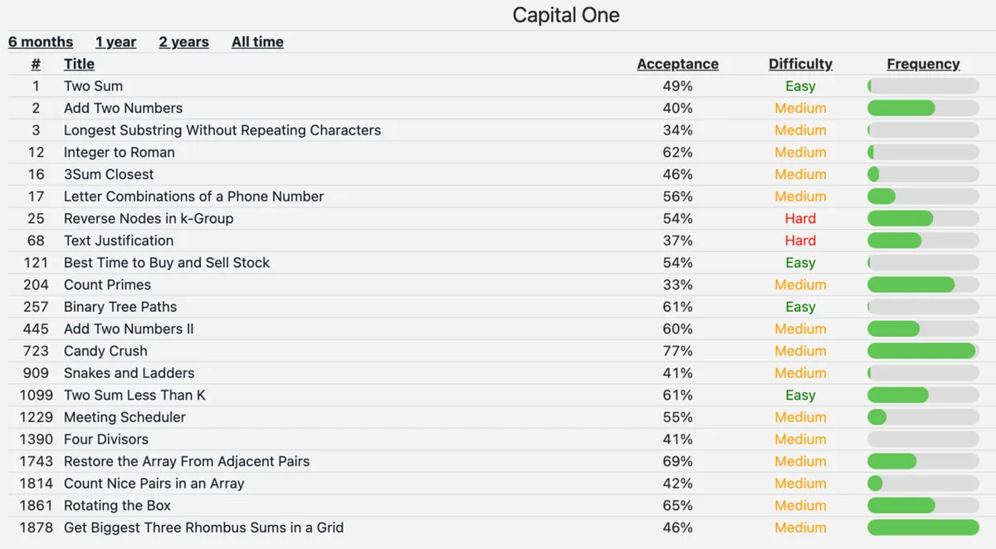
Task: Sort by Difficulty column header
Action: pos(800,64)
